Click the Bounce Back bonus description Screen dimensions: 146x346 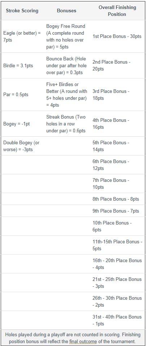coord(66,65)
